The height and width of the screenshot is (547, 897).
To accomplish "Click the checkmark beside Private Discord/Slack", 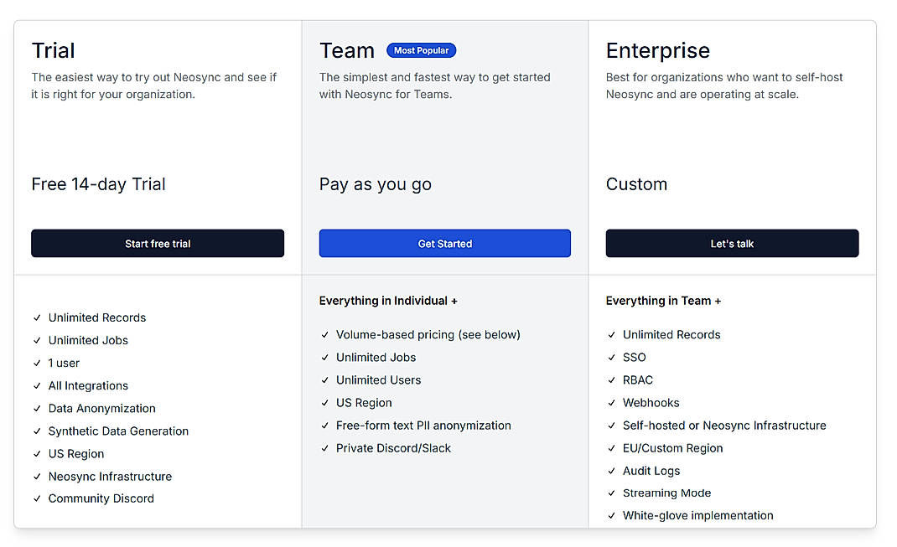I will point(324,447).
